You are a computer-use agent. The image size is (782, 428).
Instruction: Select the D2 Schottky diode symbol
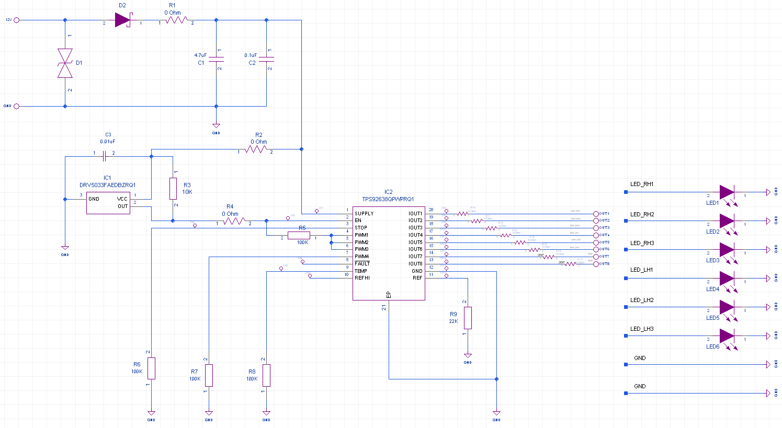(122, 20)
